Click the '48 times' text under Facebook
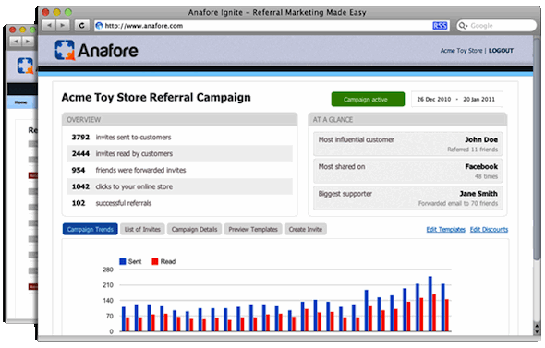Viewport: 545px width, 348px height. click(x=486, y=176)
